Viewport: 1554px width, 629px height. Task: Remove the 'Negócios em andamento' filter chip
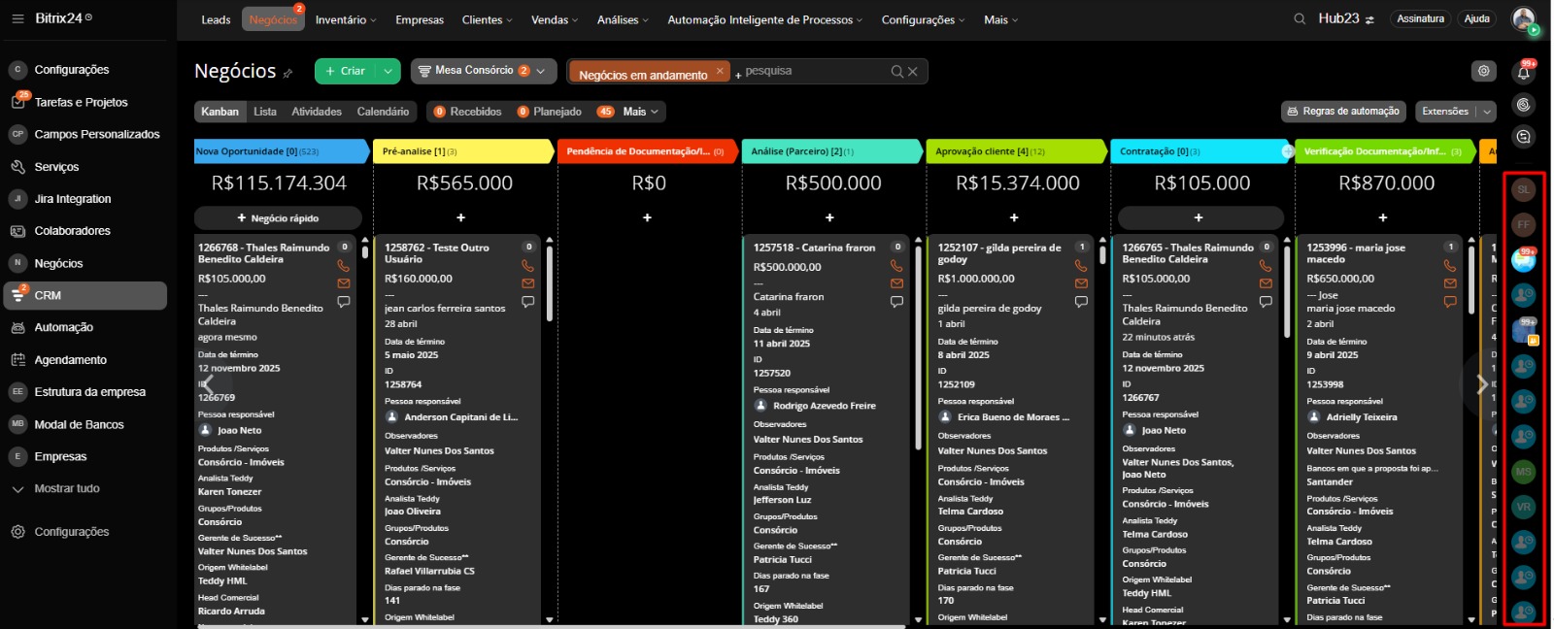point(720,71)
